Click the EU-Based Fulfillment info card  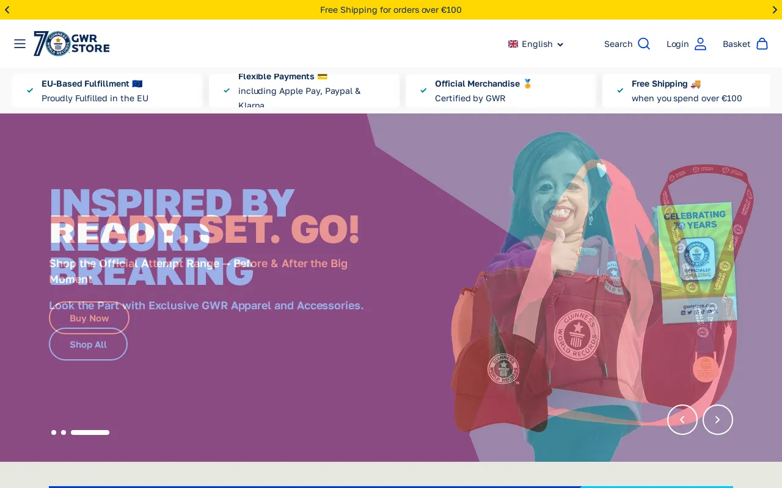(x=108, y=91)
